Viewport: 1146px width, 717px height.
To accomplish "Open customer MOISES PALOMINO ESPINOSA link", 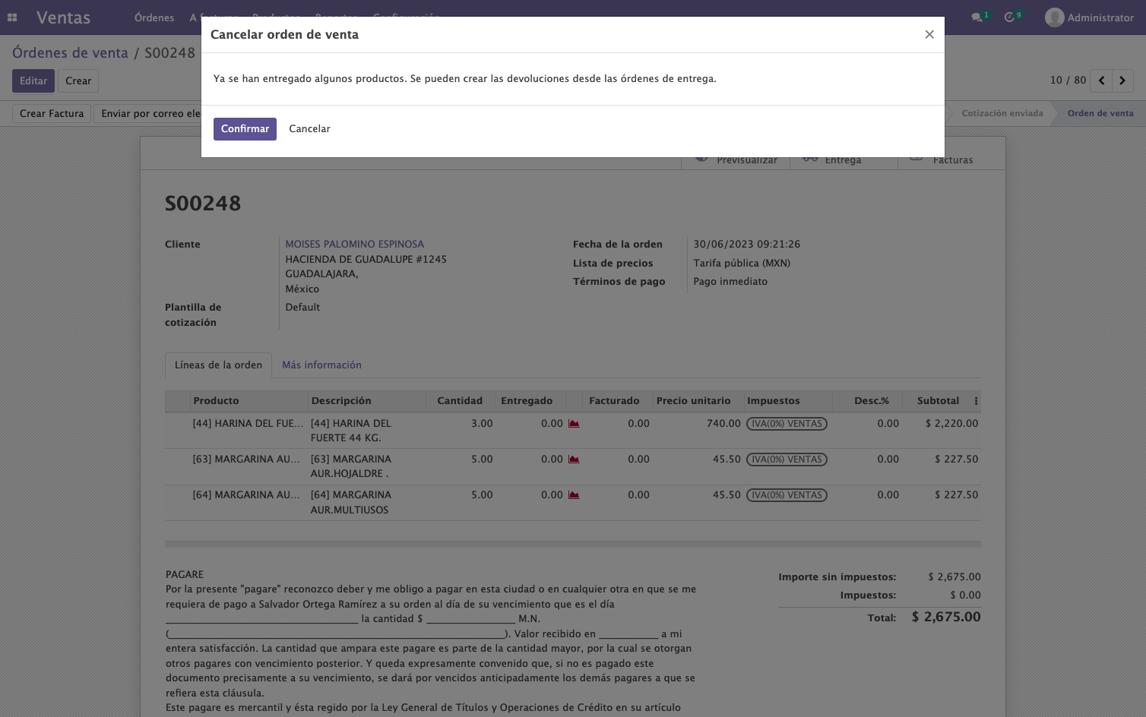I will 355,245.
